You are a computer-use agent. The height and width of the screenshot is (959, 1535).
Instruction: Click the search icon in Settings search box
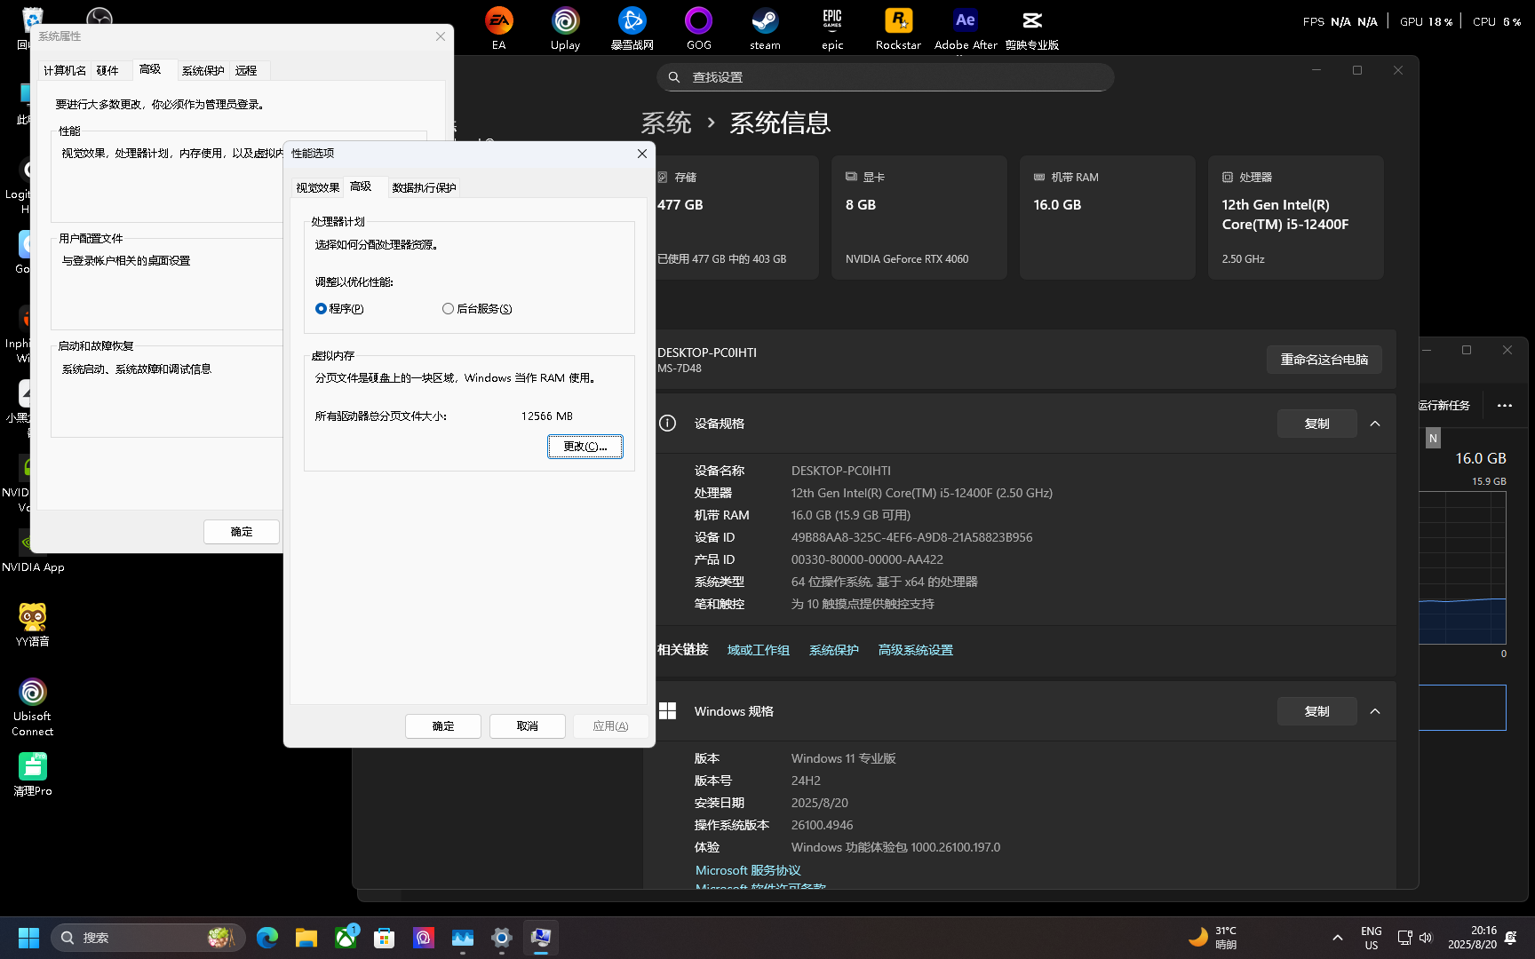click(x=674, y=77)
